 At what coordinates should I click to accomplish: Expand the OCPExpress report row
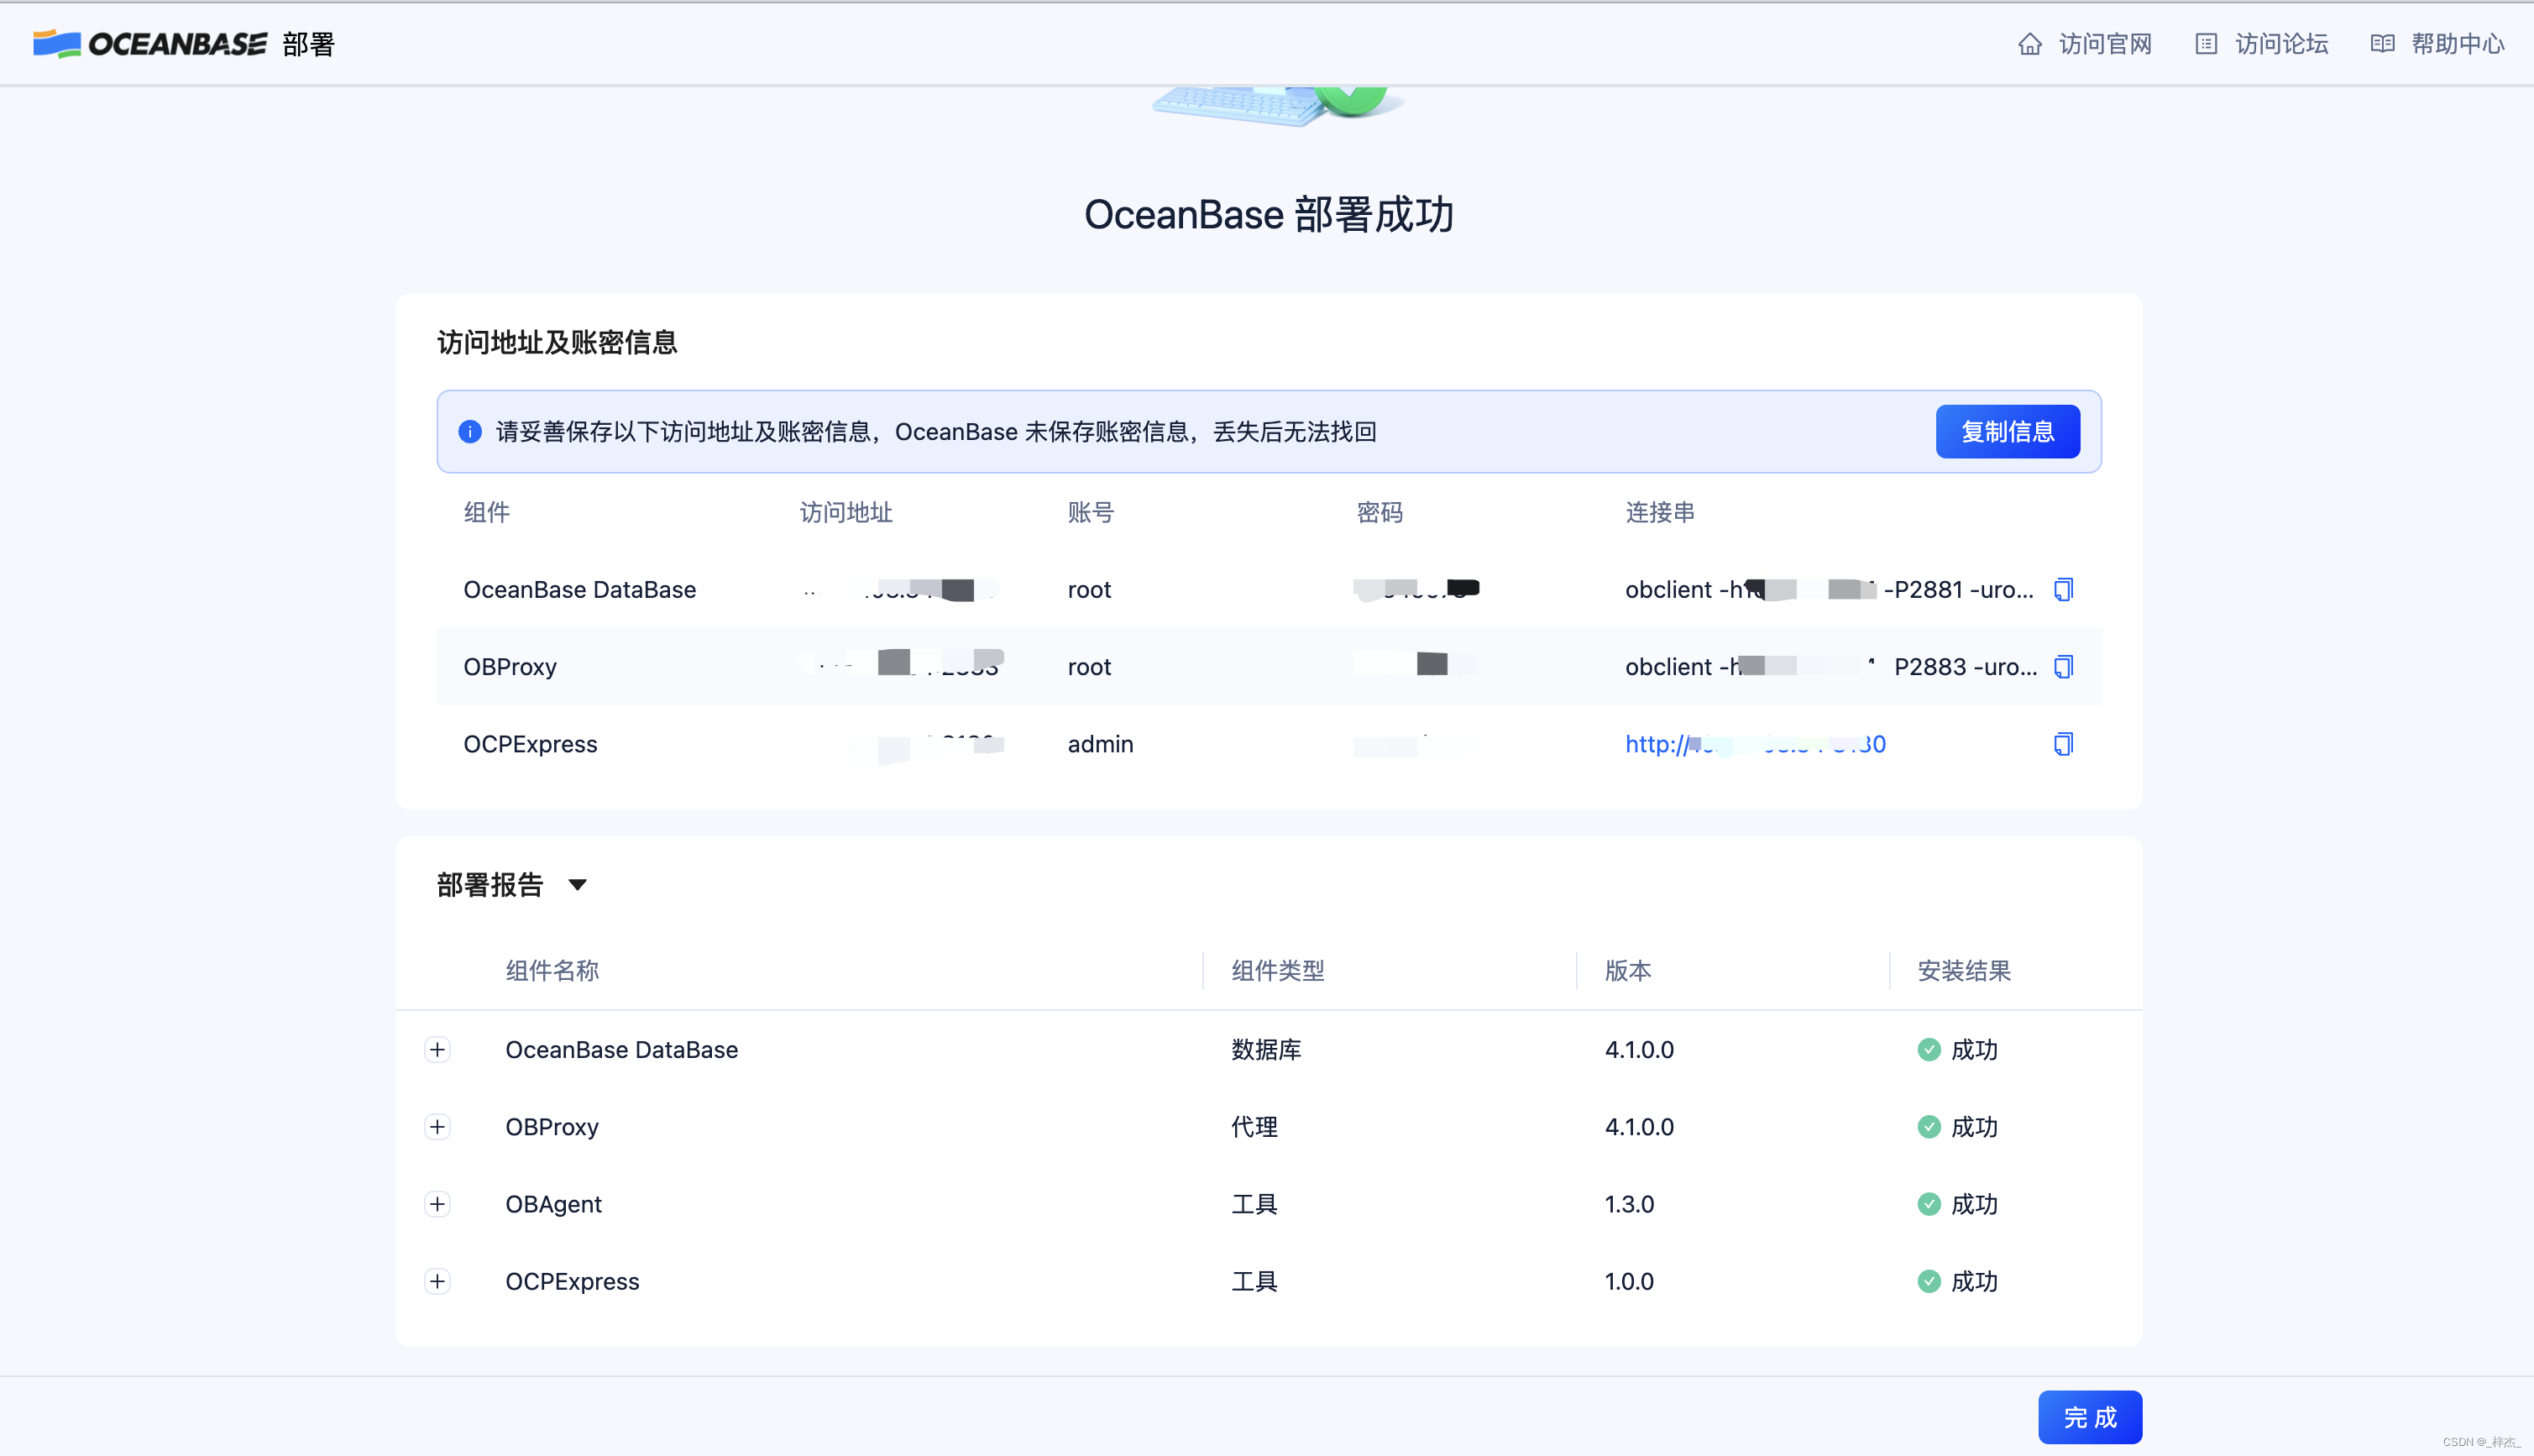[x=437, y=1281]
